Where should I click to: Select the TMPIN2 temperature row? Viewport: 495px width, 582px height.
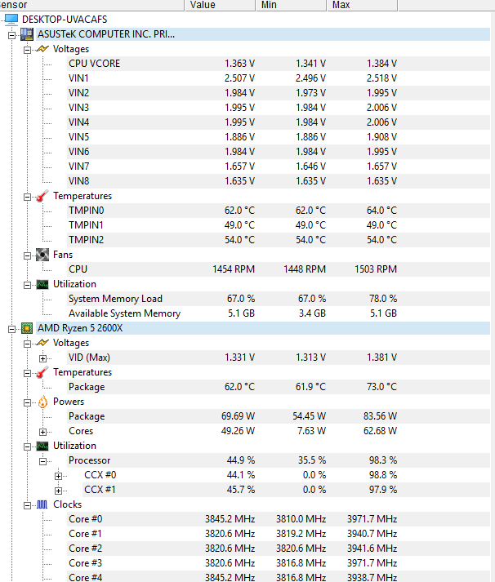(279, 240)
